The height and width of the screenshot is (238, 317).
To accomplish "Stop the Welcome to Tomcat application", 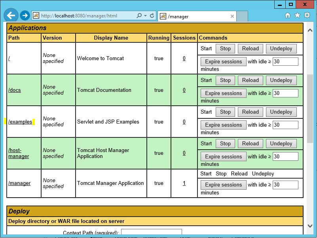I will click(x=225, y=49).
